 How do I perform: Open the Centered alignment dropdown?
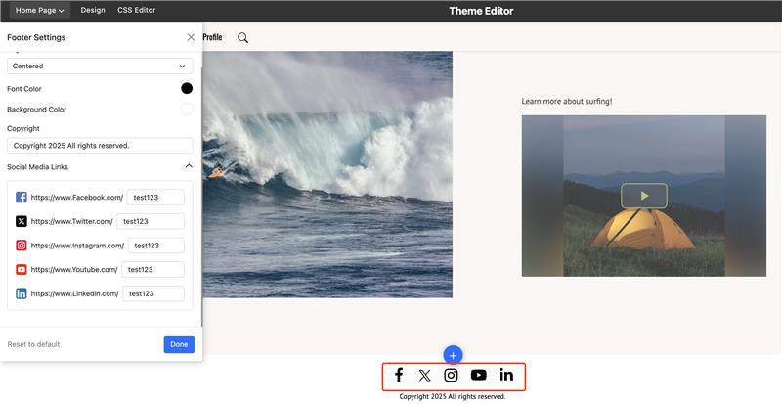(100, 66)
